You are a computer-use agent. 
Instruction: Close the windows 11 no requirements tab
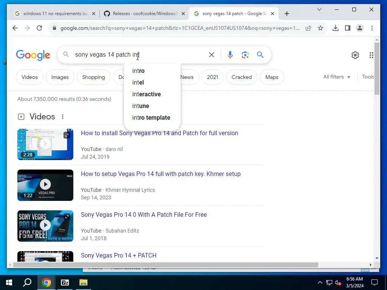94,14
